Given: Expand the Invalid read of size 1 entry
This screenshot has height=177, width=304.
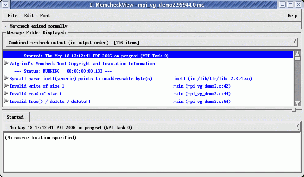Looking at the screenshot, I should [6, 93].
